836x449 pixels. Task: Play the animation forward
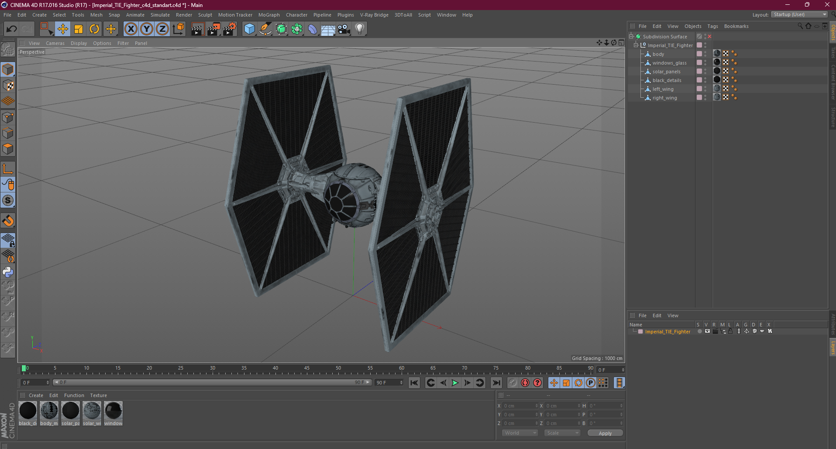coord(455,383)
